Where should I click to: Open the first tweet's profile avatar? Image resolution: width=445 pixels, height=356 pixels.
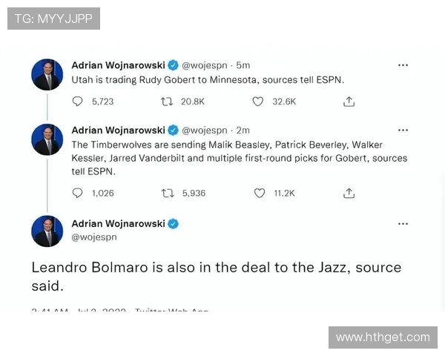click(x=47, y=74)
